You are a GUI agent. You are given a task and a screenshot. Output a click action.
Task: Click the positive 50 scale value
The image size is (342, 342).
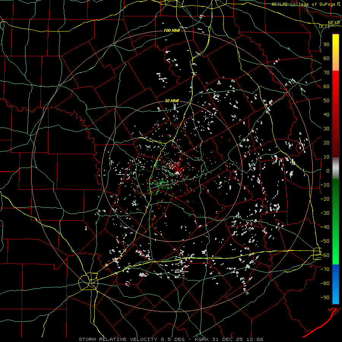click(326, 101)
